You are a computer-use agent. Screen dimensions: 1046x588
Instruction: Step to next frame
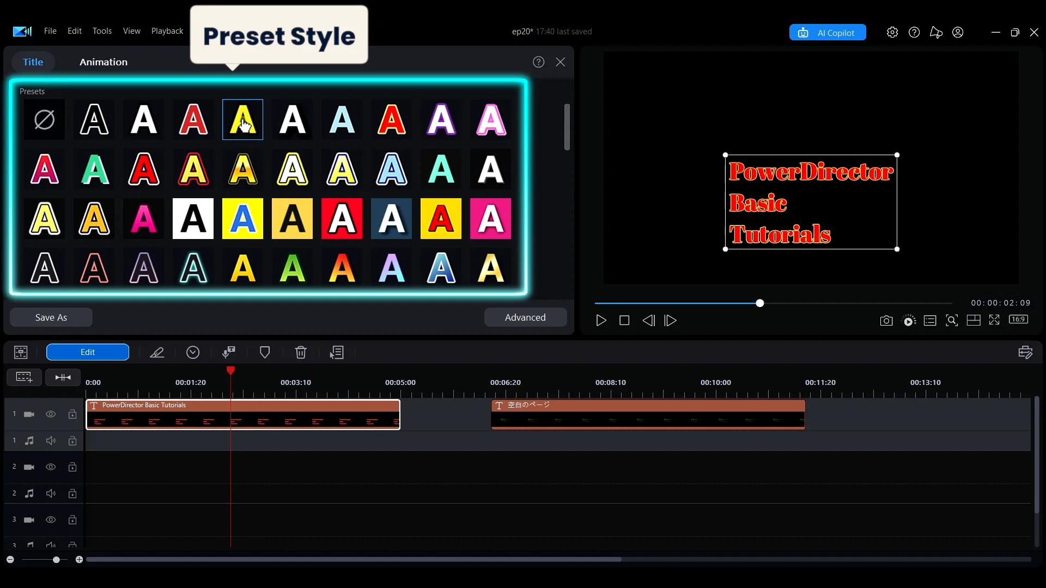671,321
